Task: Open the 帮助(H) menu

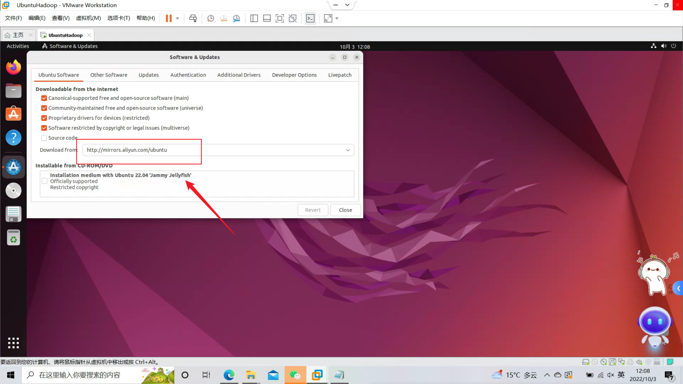Action: tap(146, 18)
